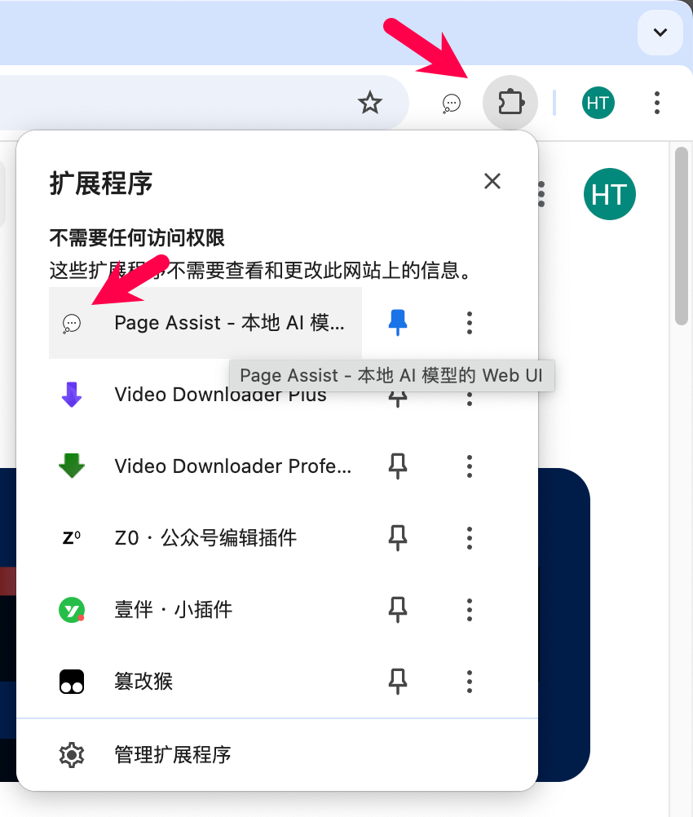Open more options for Page Assist
Viewport: 693px width, 817px height.
[x=470, y=323]
